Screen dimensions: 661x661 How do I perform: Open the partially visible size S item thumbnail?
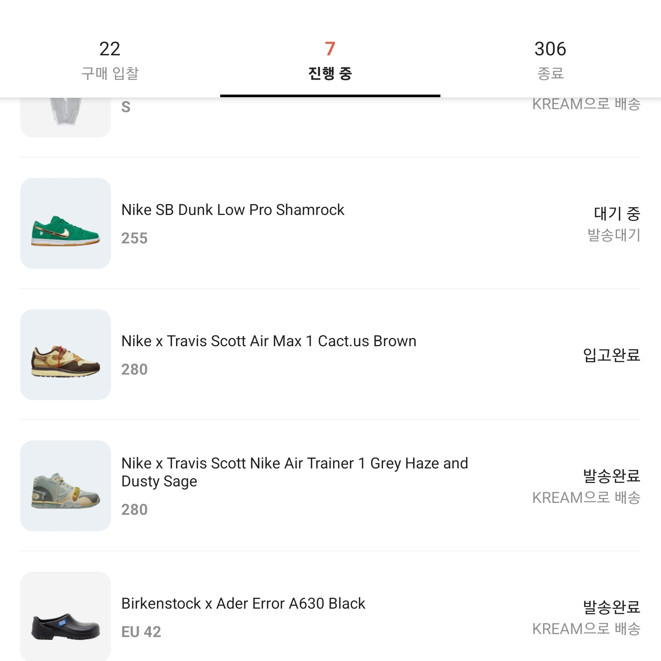65,117
